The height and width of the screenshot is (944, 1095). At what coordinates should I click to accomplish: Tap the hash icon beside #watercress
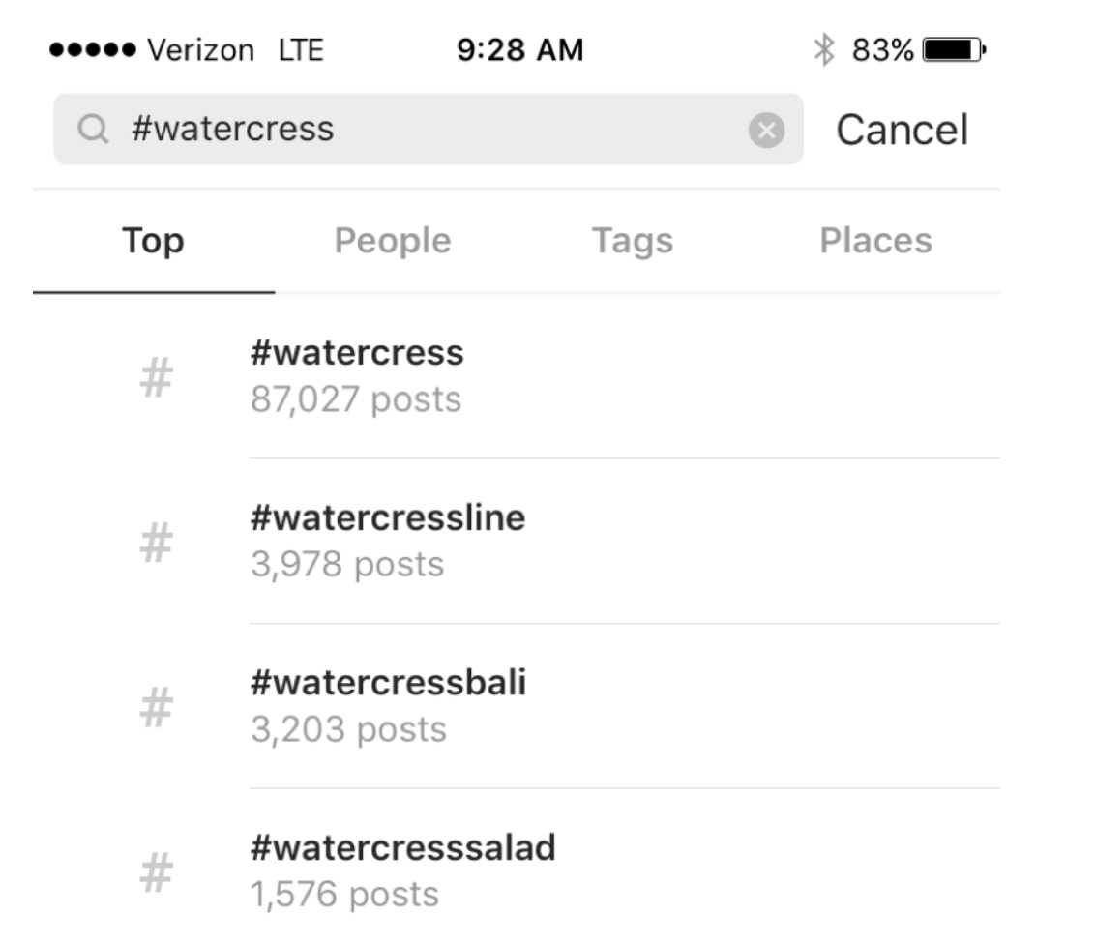(155, 378)
